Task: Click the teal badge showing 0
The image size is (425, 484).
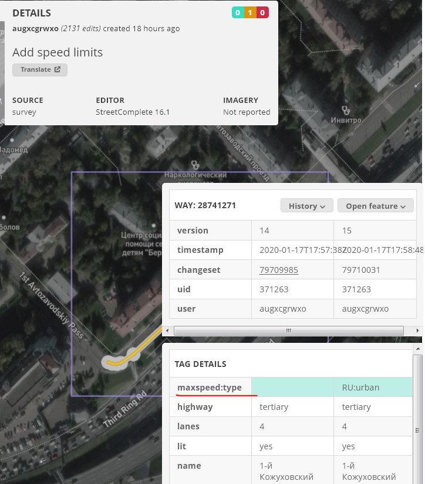Action: (x=238, y=13)
